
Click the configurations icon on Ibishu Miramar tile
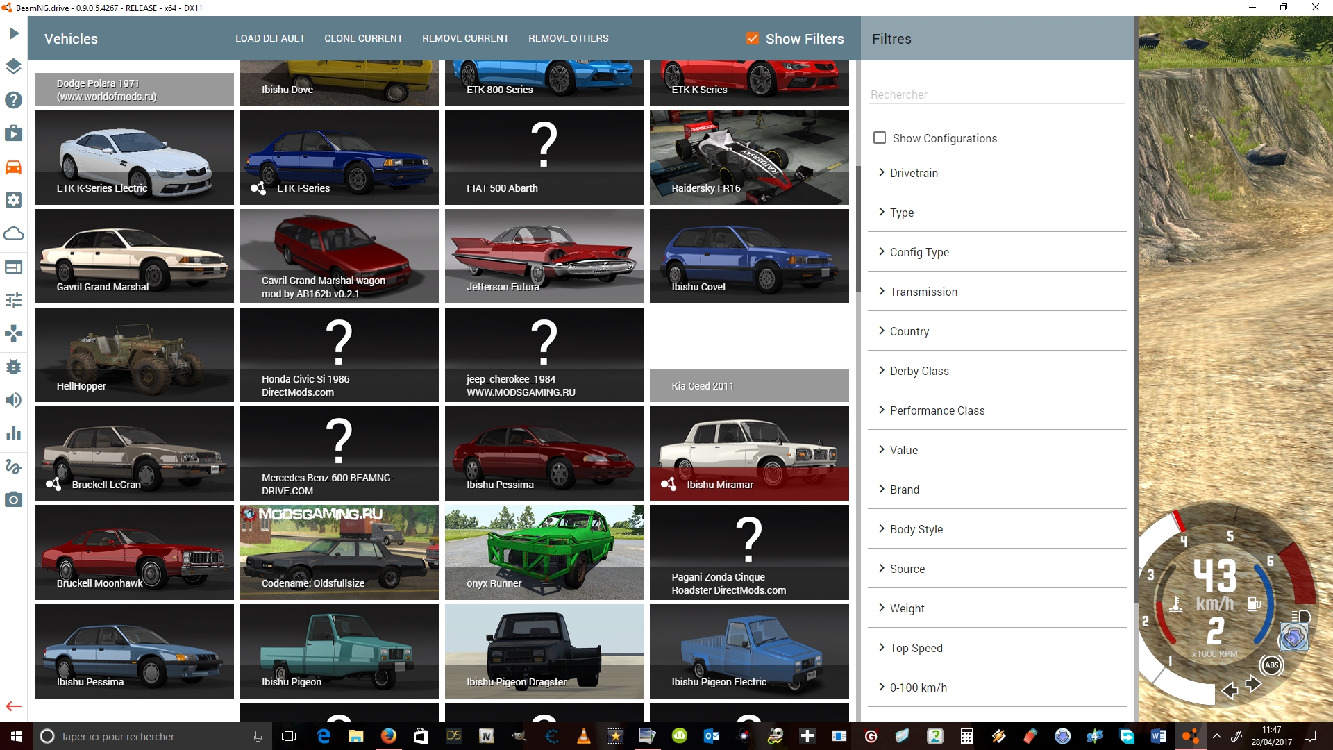pyautogui.click(x=669, y=484)
